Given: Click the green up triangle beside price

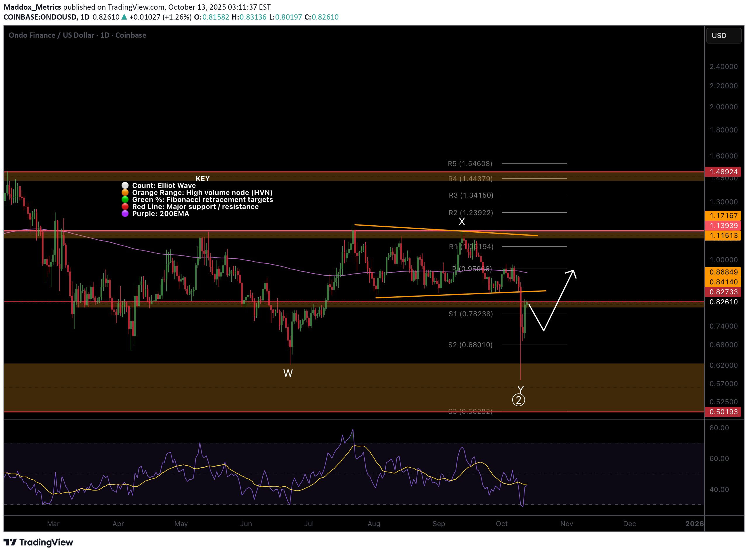Looking at the screenshot, I should click(124, 17).
